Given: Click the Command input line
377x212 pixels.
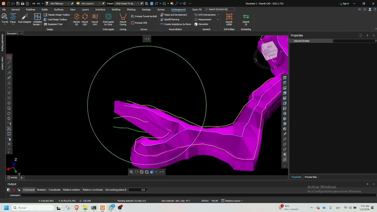Looking at the screenshot, I should click(x=198, y=195).
